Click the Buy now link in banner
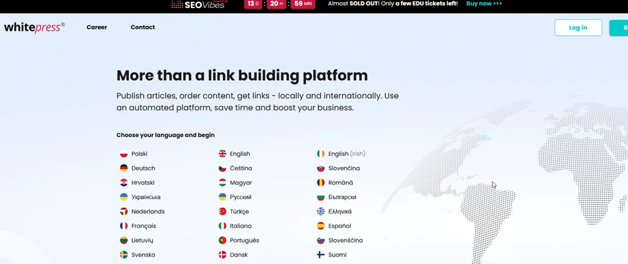Screen dimensions: 628x264 [484, 3]
